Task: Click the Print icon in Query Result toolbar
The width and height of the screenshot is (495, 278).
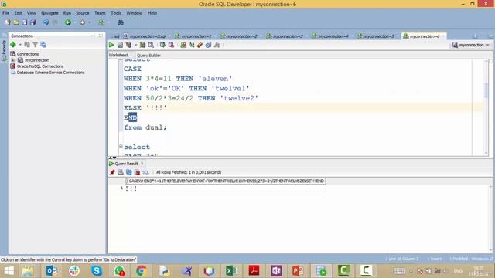Action: pos(121,172)
